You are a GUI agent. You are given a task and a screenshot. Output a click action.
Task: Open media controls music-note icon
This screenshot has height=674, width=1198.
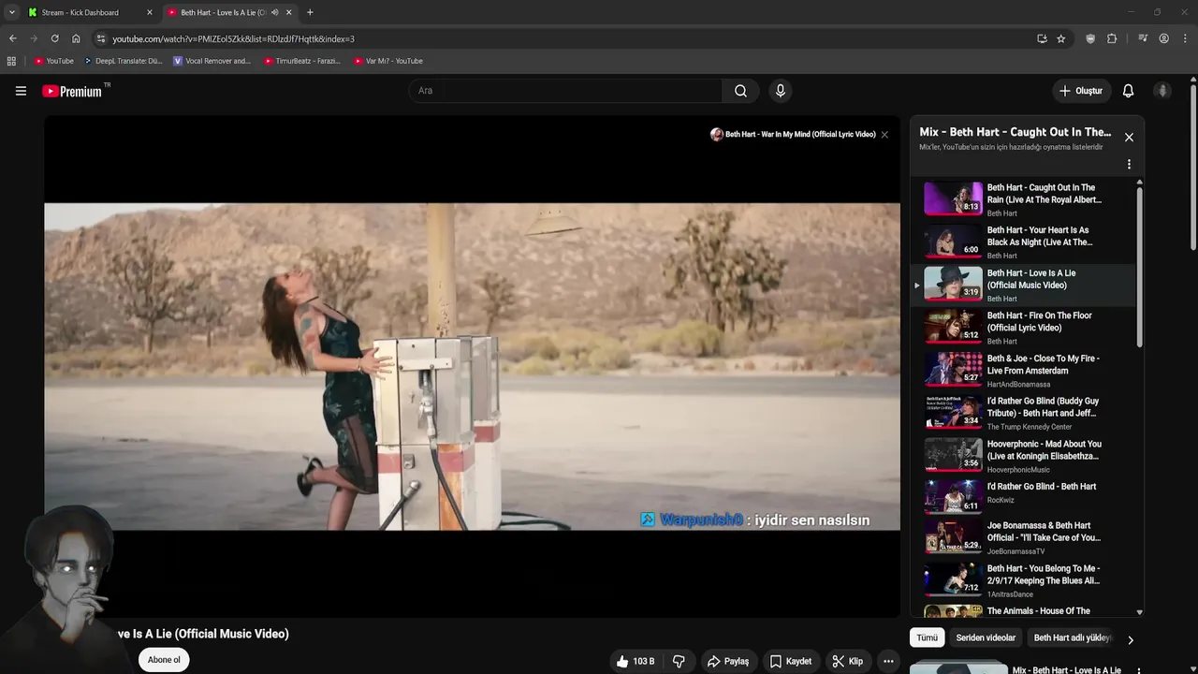click(1143, 38)
